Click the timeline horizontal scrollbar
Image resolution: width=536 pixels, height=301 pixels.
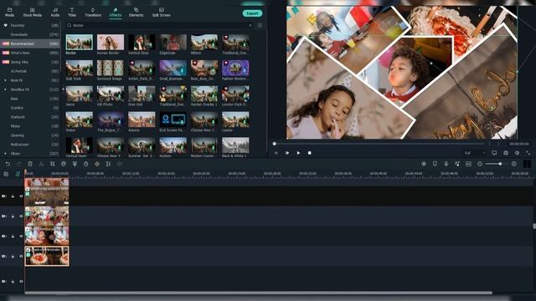click(259, 293)
